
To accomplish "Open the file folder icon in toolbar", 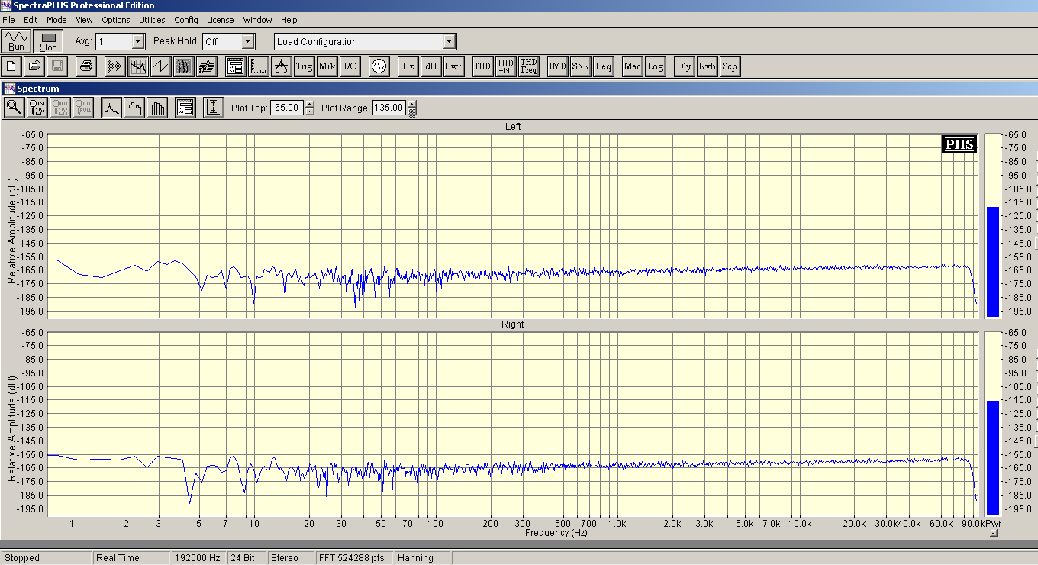I will tap(34, 66).
